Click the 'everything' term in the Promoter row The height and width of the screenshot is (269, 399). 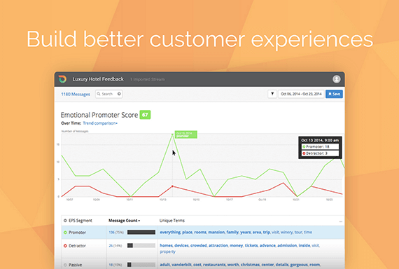click(170, 233)
